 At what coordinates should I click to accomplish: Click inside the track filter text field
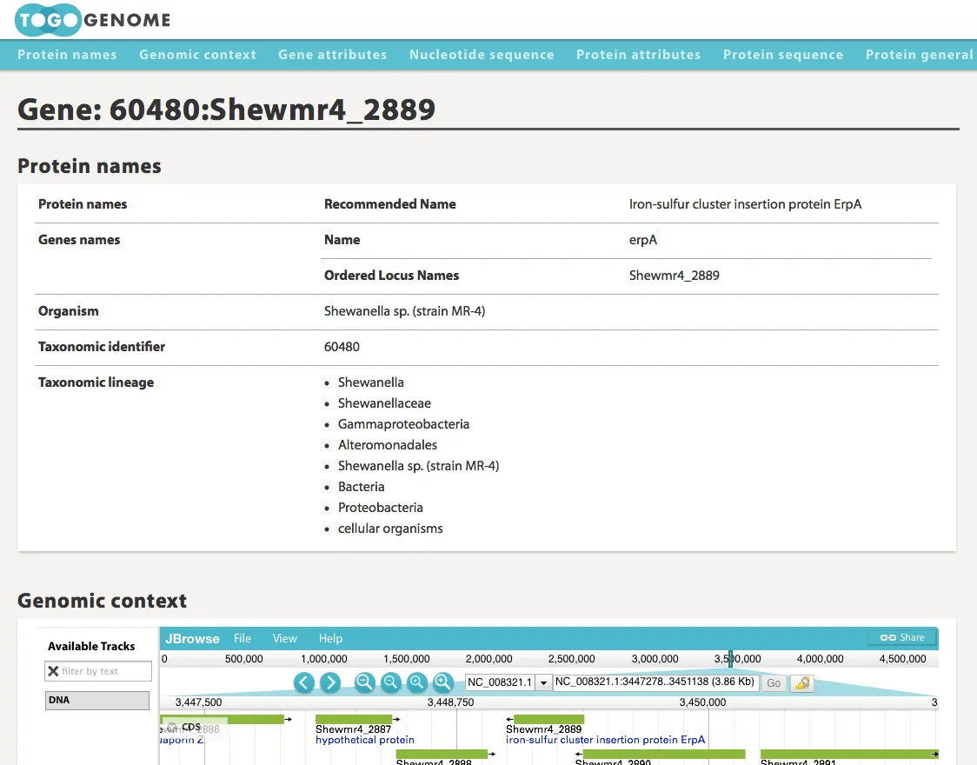coord(105,671)
